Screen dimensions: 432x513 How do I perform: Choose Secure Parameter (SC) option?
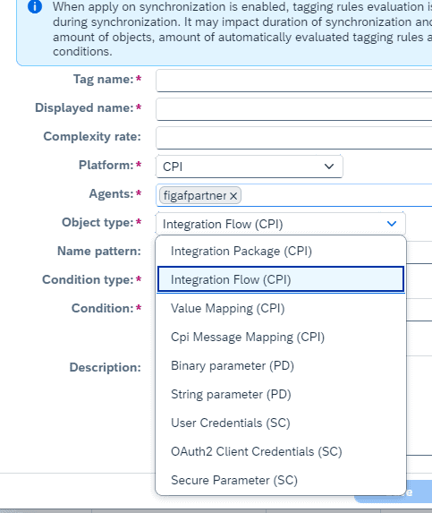pos(281,480)
